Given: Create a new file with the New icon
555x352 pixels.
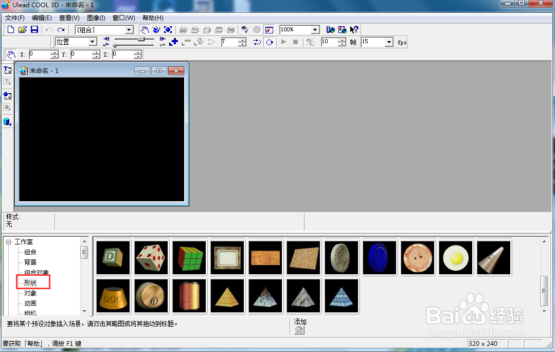Looking at the screenshot, I should pos(11,30).
